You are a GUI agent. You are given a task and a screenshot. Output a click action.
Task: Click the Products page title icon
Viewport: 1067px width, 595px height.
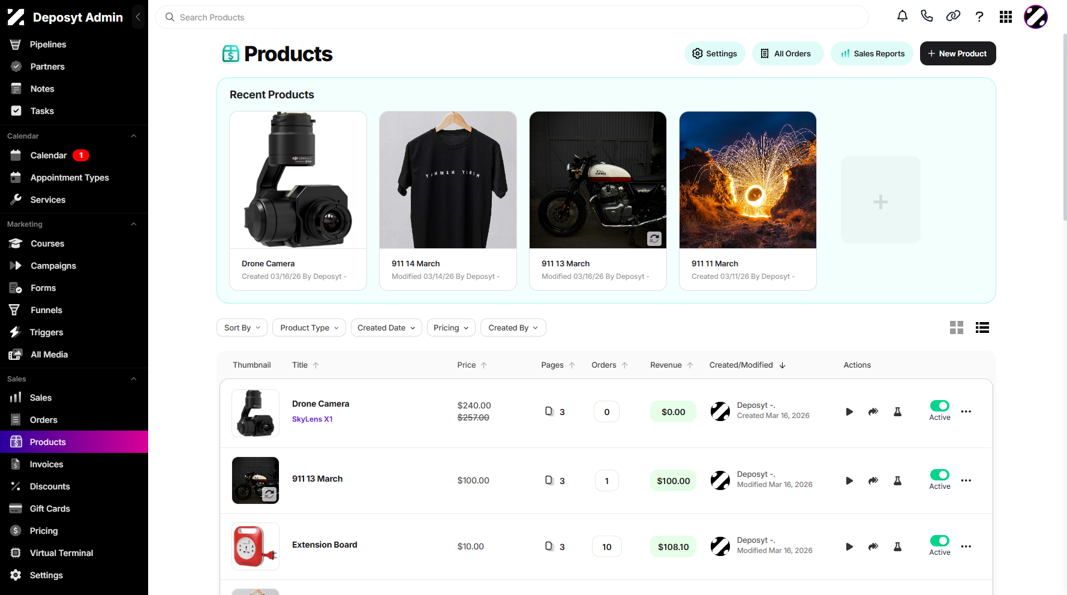pyautogui.click(x=231, y=54)
